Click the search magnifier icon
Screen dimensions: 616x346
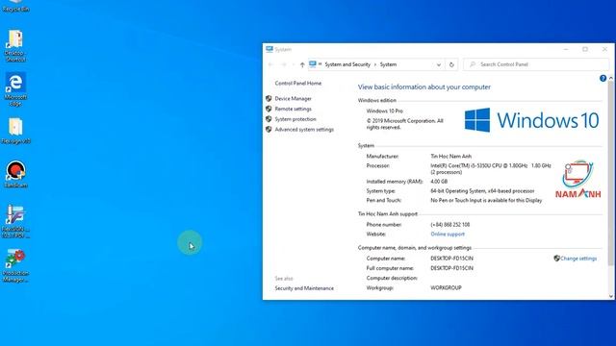click(x=473, y=64)
